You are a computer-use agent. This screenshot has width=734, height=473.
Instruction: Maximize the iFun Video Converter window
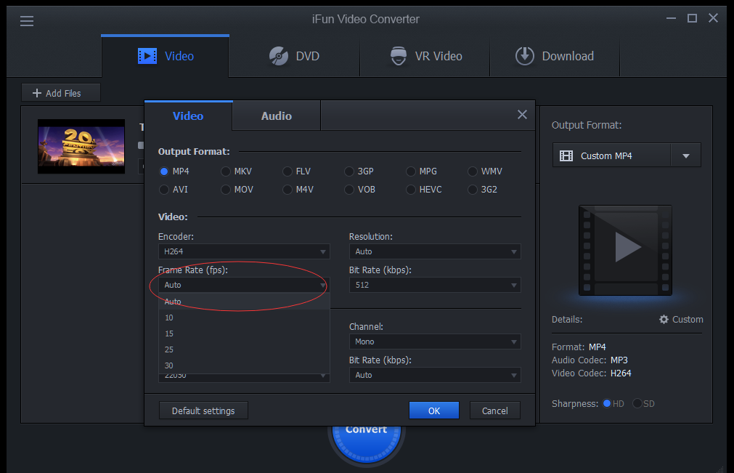click(692, 18)
